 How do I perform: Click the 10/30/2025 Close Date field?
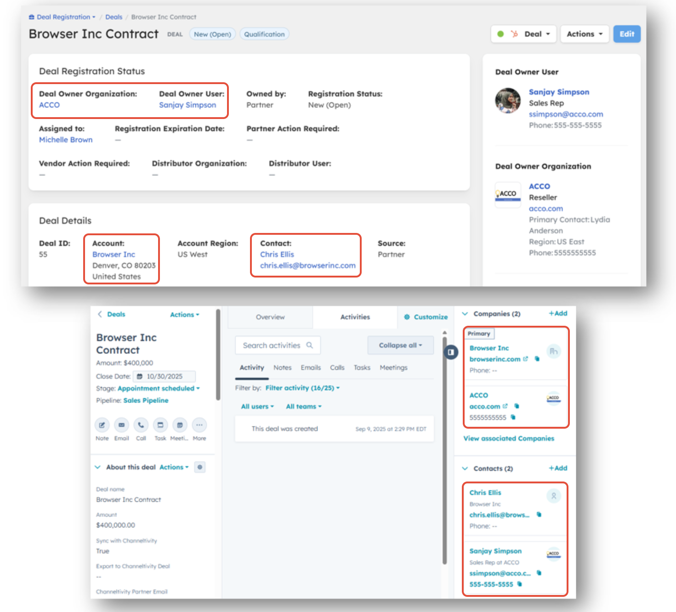coord(165,376)
